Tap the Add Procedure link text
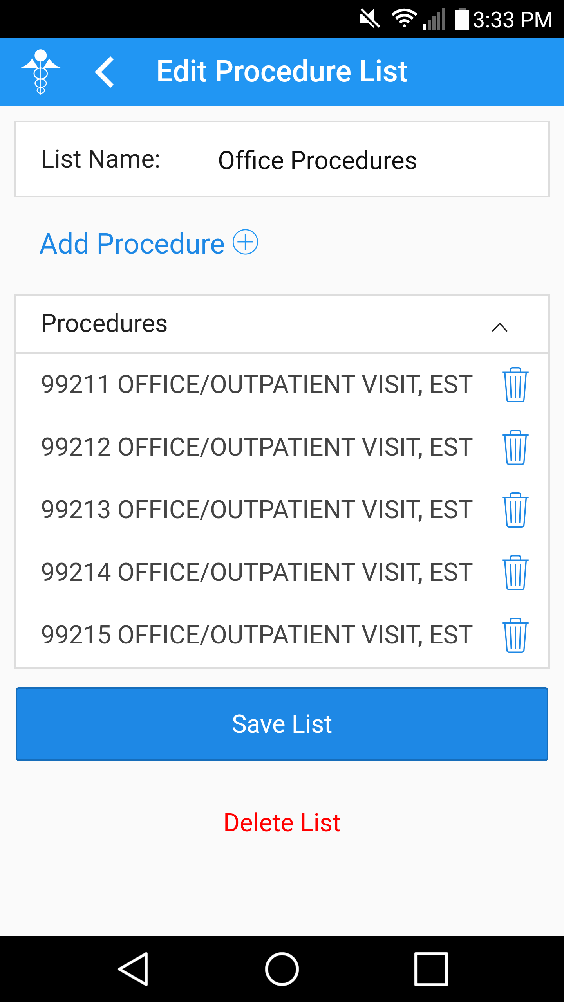 click(132, 243)
